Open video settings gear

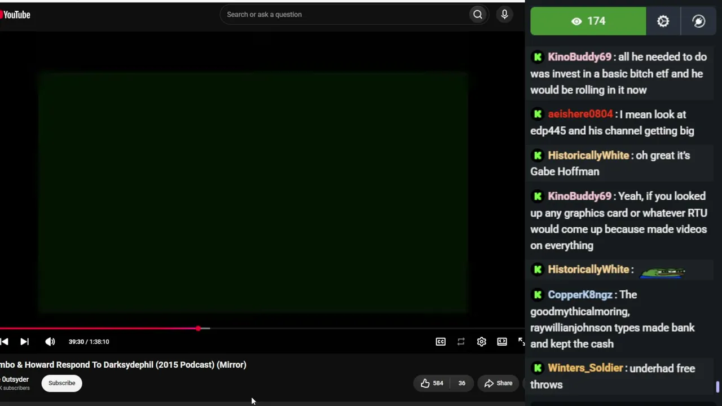click(481, 342)
